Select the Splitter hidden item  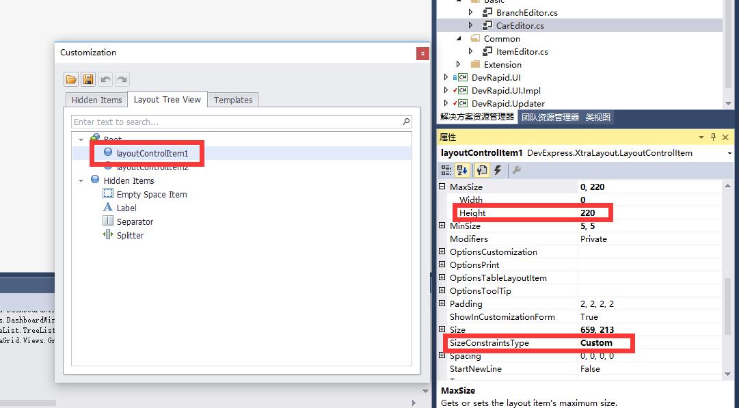point(130,235)
